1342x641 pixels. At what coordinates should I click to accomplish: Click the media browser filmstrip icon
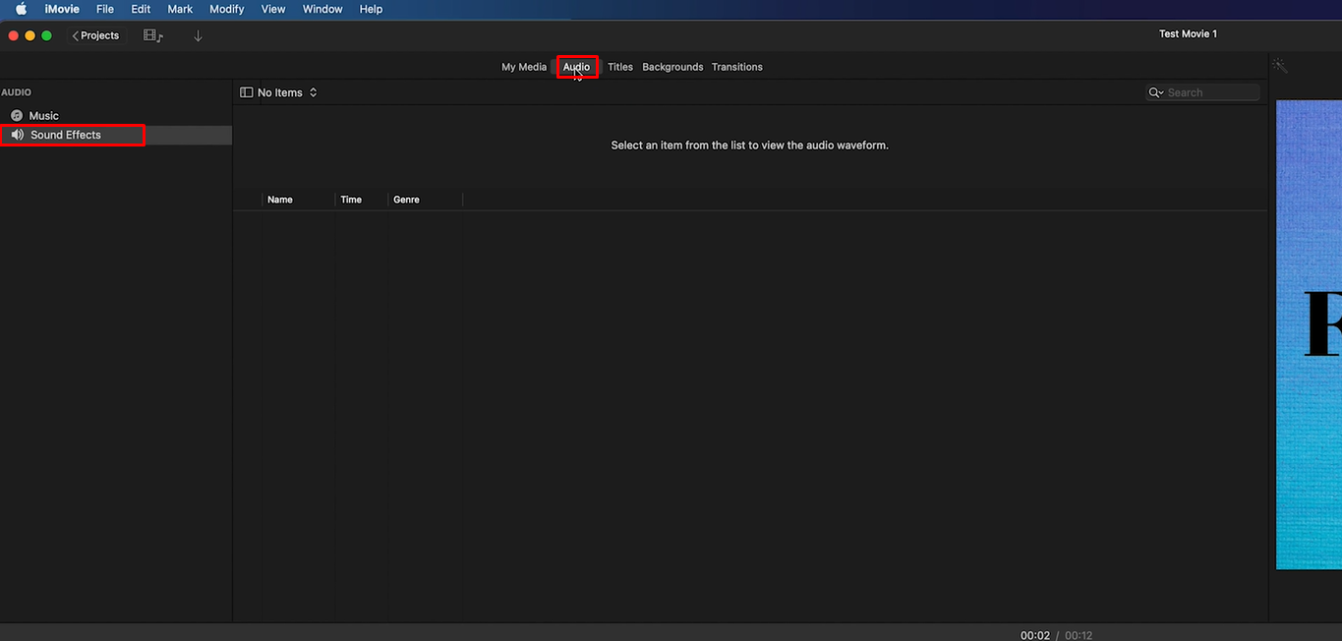(x=153, y=35)
